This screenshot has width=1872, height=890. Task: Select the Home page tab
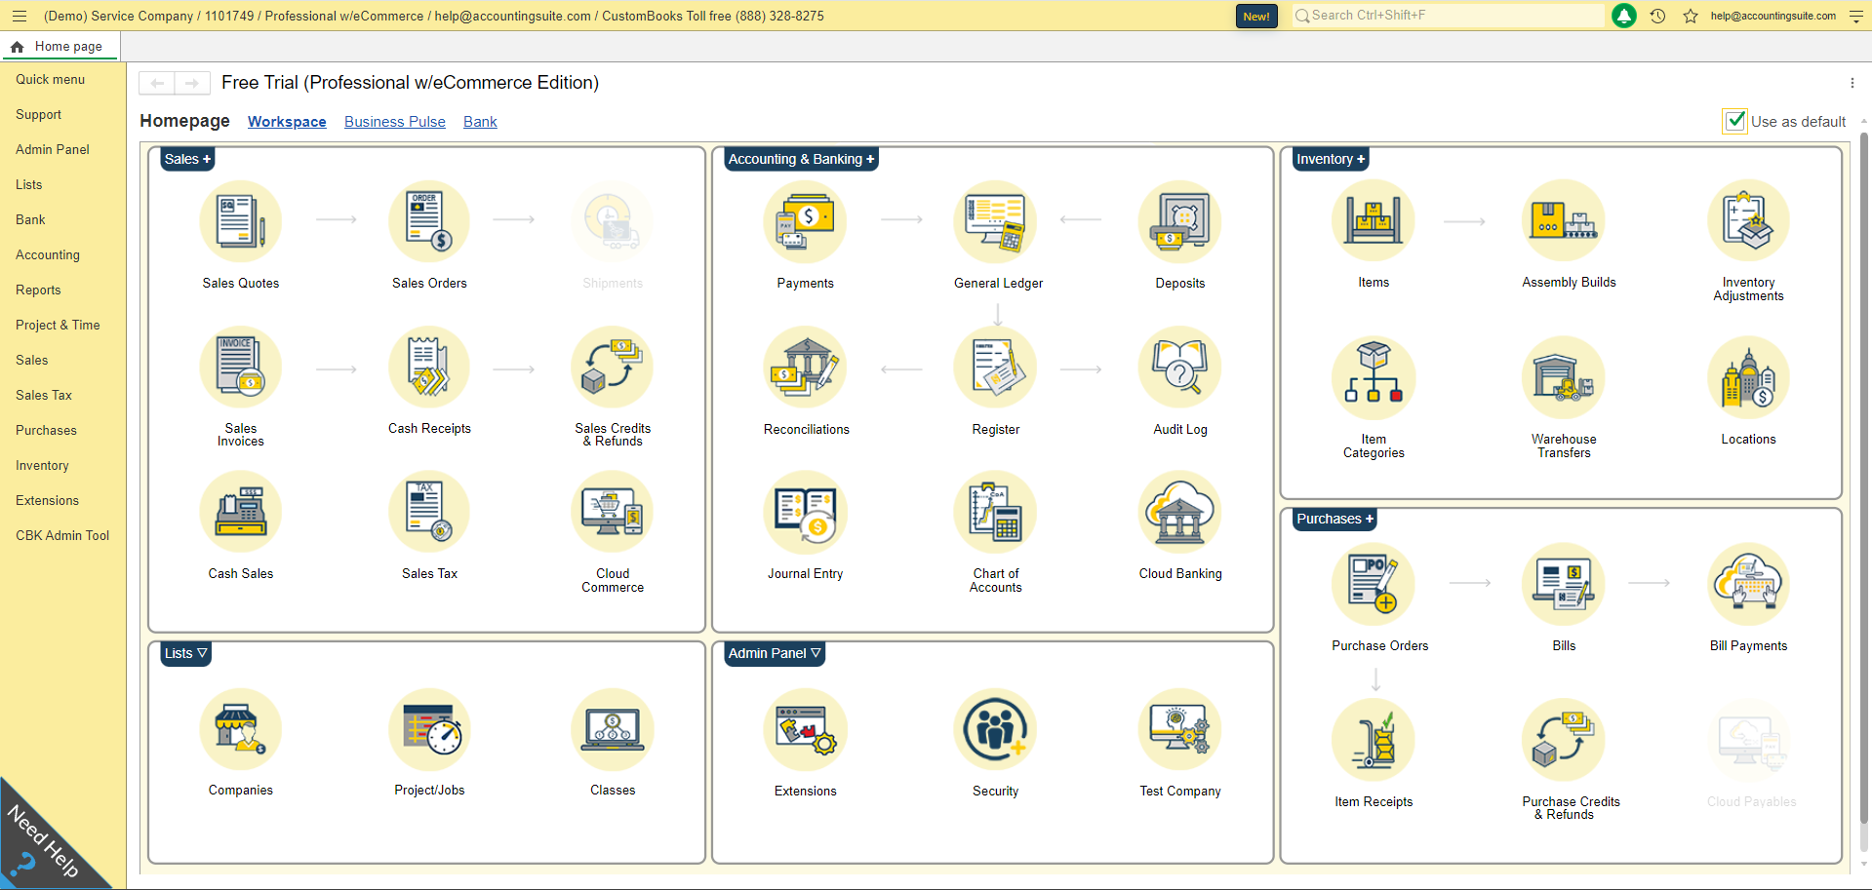click(59, 46)
